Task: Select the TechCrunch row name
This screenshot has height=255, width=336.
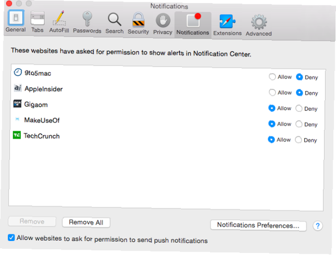Action: [x=42, y=136]
